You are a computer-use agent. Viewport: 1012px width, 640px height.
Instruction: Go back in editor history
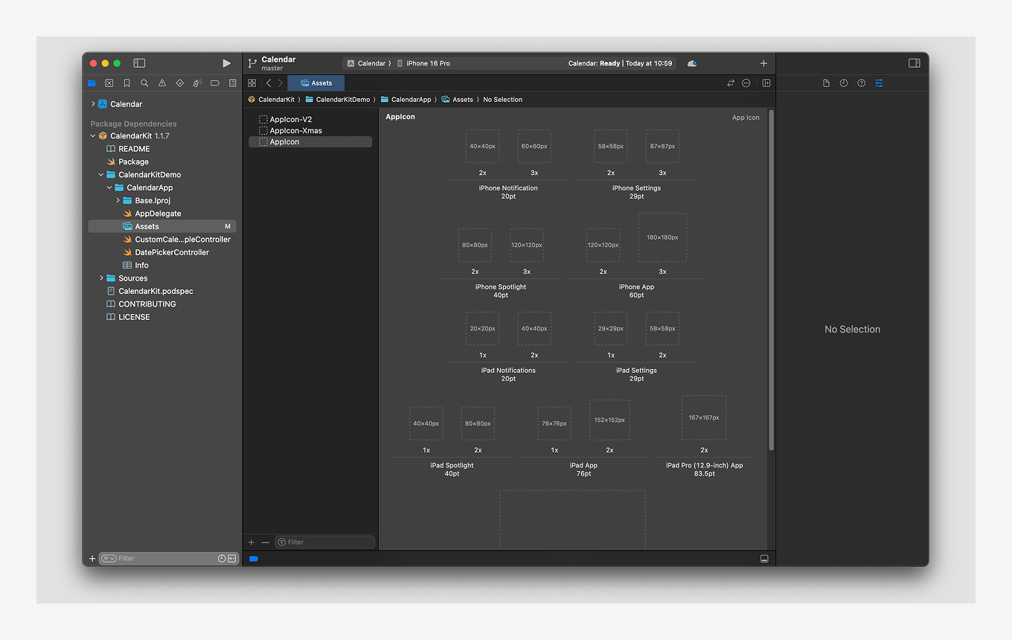coord(269,83)
